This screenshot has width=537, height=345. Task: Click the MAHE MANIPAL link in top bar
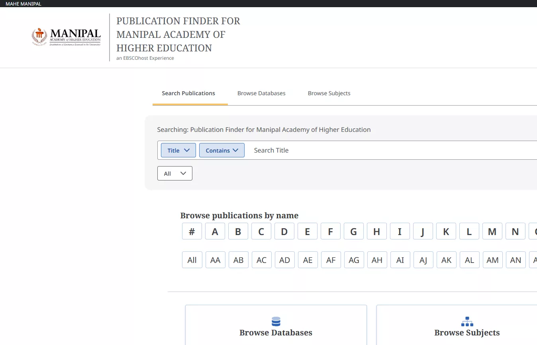(x=22, y=4)
